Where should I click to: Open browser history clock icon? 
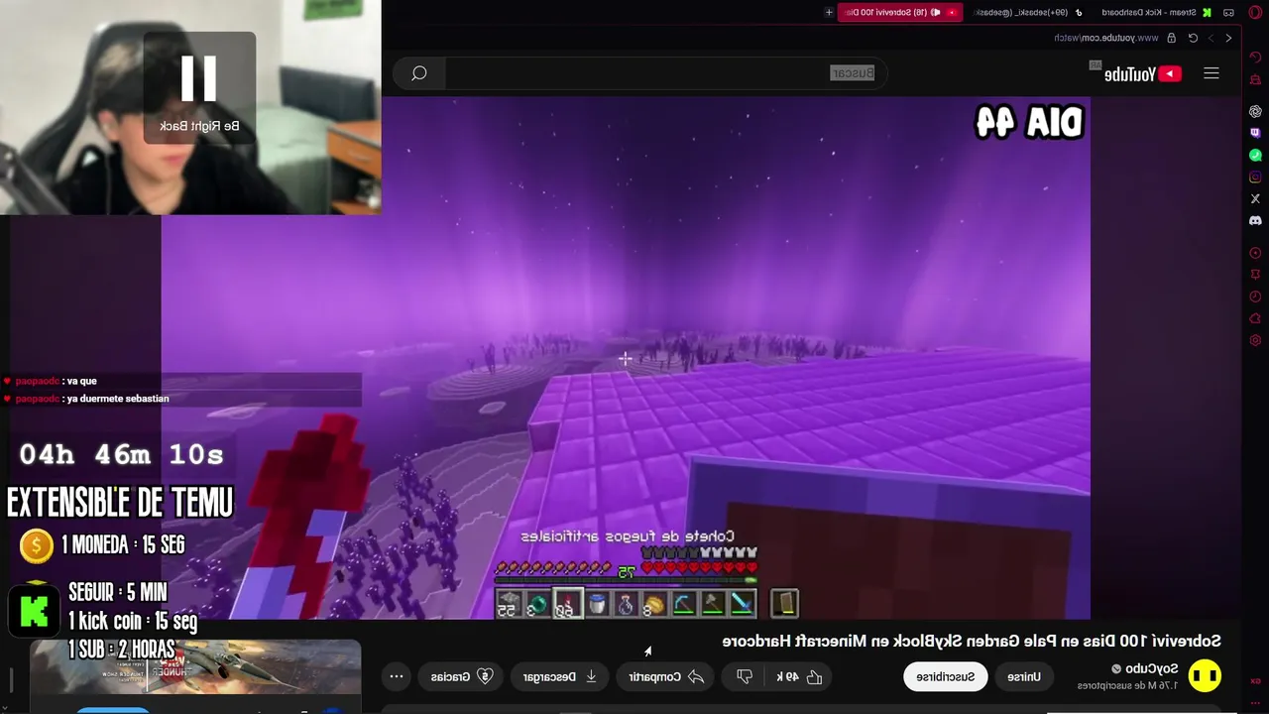coord(1255,297)
